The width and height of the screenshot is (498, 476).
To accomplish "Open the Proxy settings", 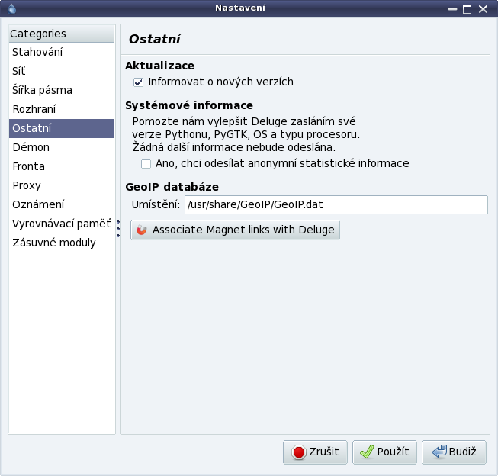I will point(26,185).
